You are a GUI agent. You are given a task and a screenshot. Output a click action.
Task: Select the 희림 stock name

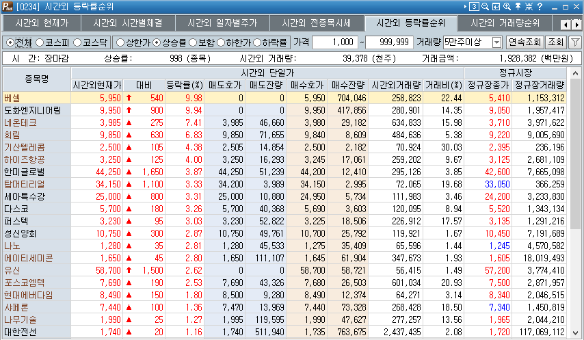(12, 135)
